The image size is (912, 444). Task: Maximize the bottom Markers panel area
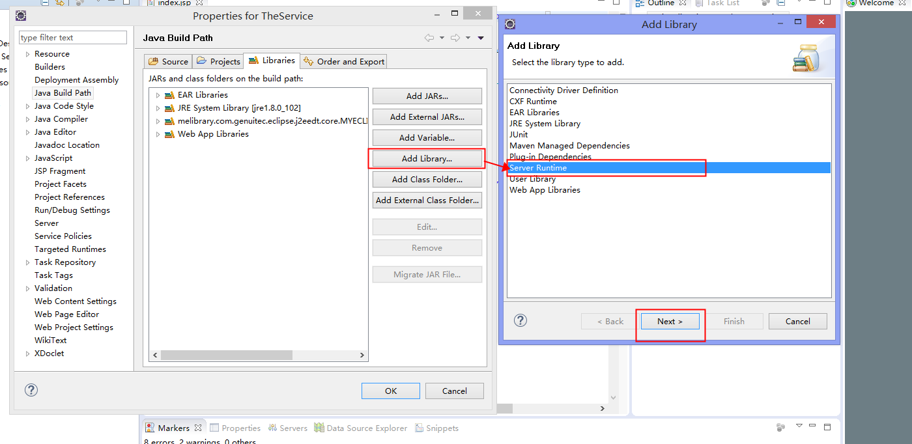[x=827, y=426]
